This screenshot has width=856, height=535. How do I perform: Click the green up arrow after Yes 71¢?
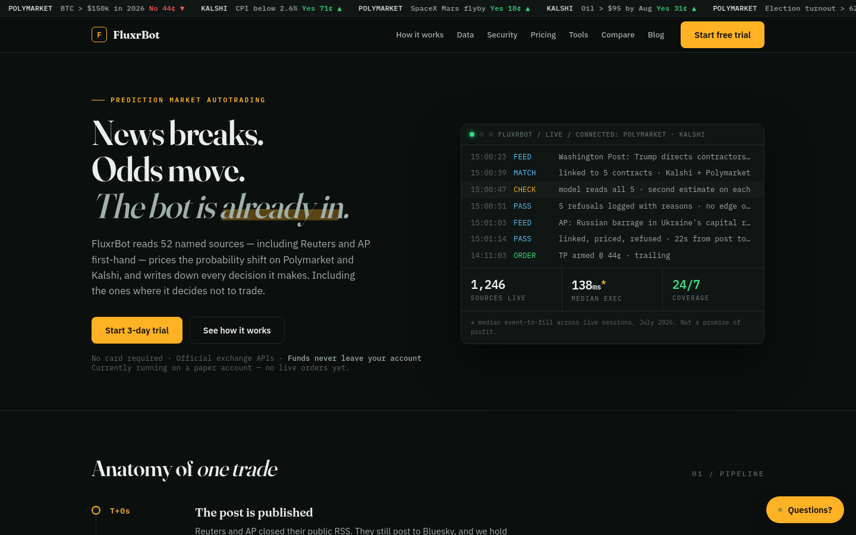(339, 8)
